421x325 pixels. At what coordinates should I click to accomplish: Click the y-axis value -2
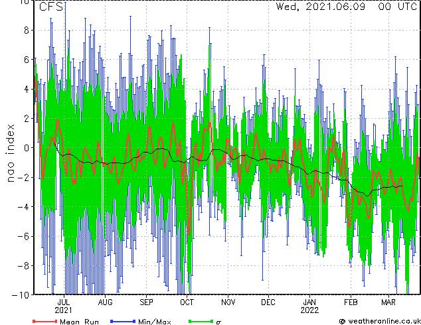pos(23,177)
